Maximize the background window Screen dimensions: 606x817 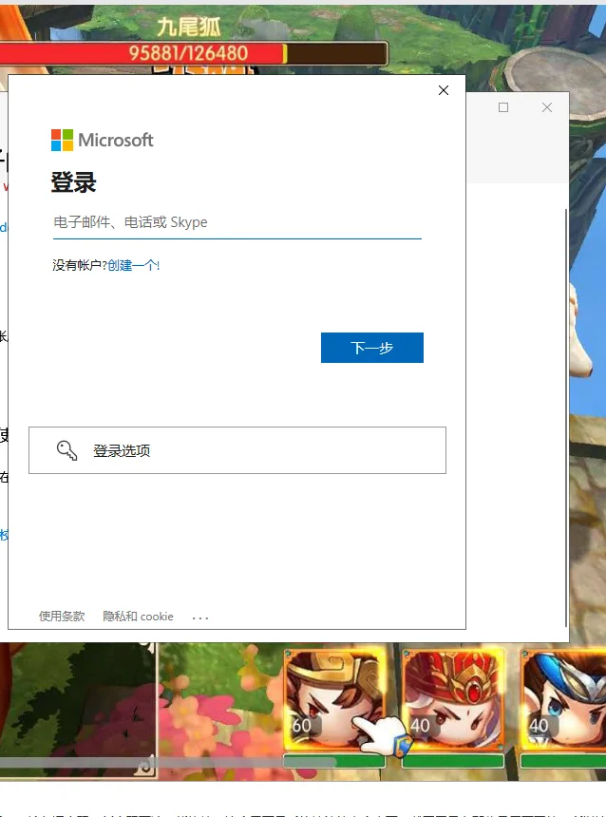pos(503,107)
